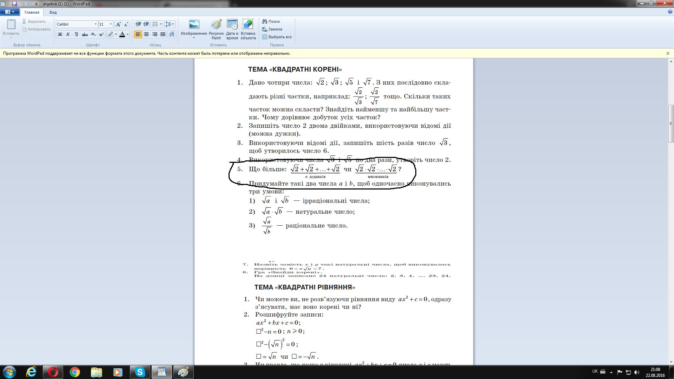The image size is (674, 379).
Task: Expand the bullet list style dropdown
Action: pos(161,24)
